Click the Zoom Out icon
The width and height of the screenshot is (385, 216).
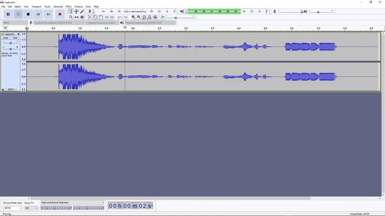[x=139, y=17]
